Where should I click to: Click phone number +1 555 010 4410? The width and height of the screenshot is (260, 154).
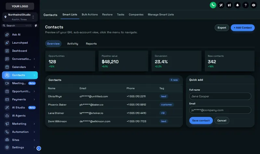point(136,113)
